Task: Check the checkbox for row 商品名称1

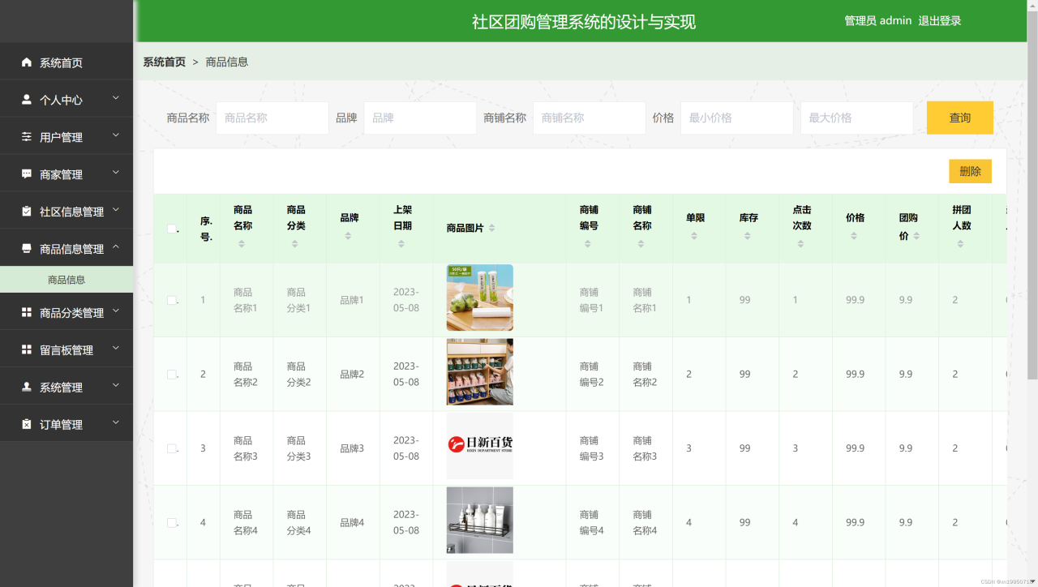Action: [x=172, y=300]
